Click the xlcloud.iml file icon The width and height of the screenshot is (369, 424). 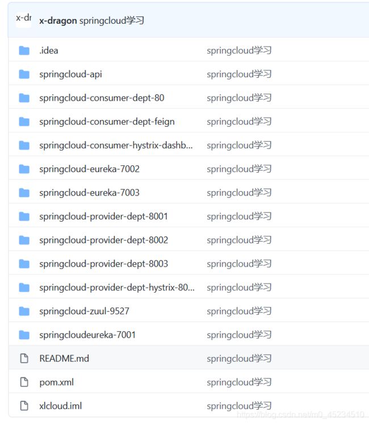point(24,406)
